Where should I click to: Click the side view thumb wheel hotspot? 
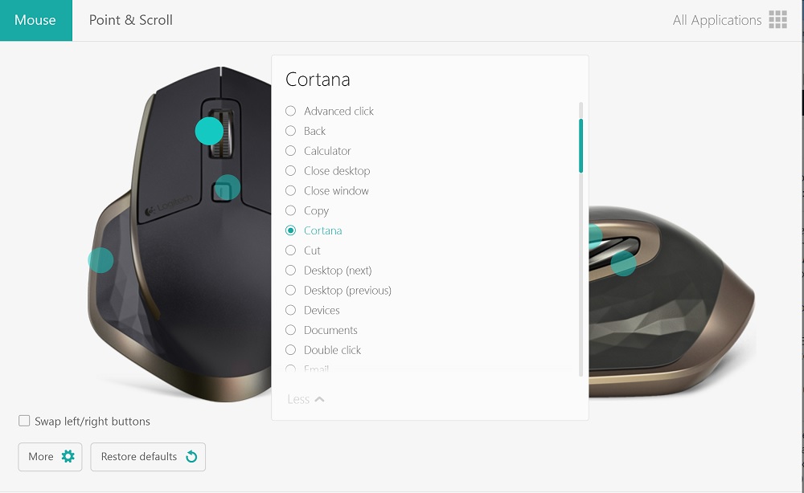pos(595,235)
